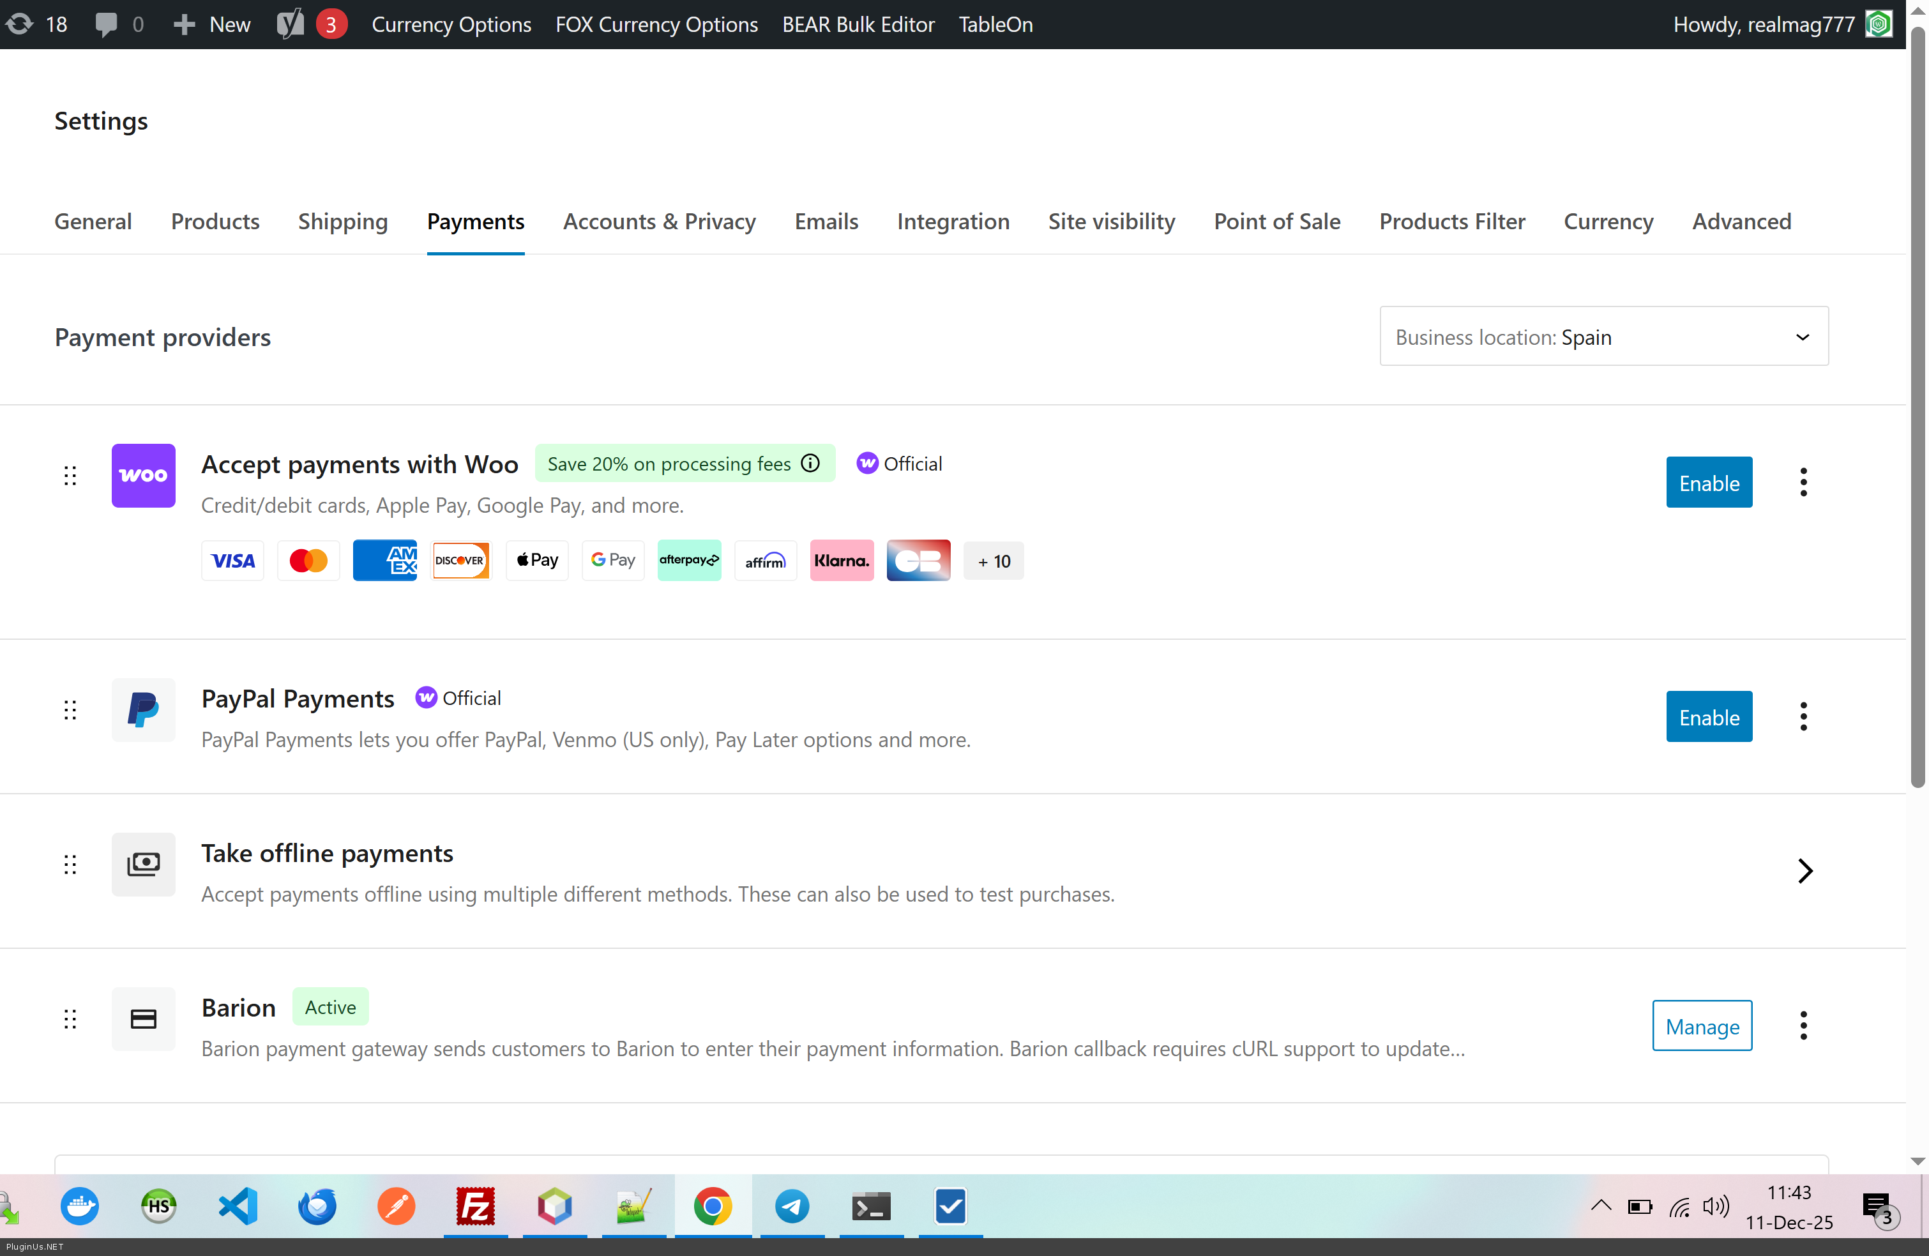Open the Business location dropdown
The image size is (1929, 1256).
[1603, 337]
